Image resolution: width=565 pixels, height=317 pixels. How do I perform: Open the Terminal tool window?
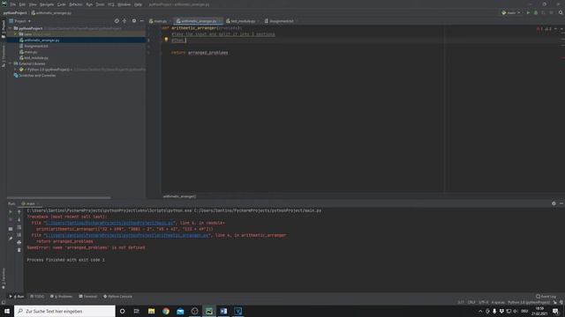pyautogui.click(x=88, y=297)
